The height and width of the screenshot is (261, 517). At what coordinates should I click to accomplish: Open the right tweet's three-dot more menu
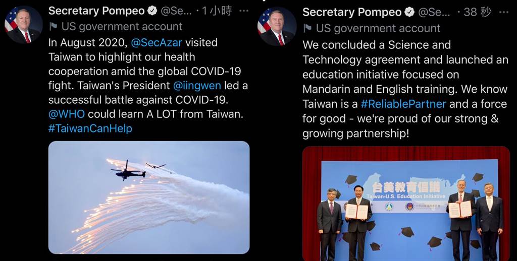(x=503, y=13)
